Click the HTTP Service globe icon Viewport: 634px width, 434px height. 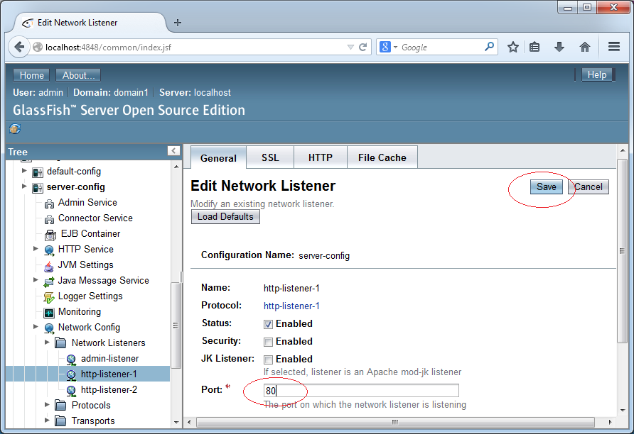[x=49, y=250]
